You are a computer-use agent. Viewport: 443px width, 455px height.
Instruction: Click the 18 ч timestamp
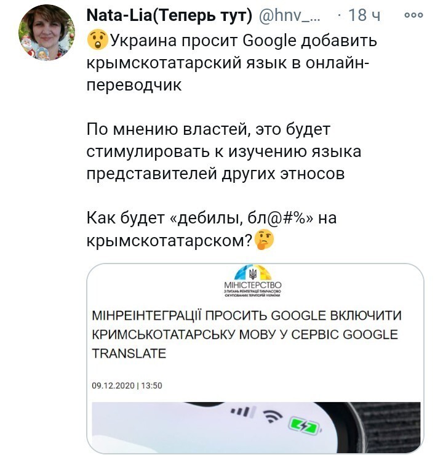[364, 15]
